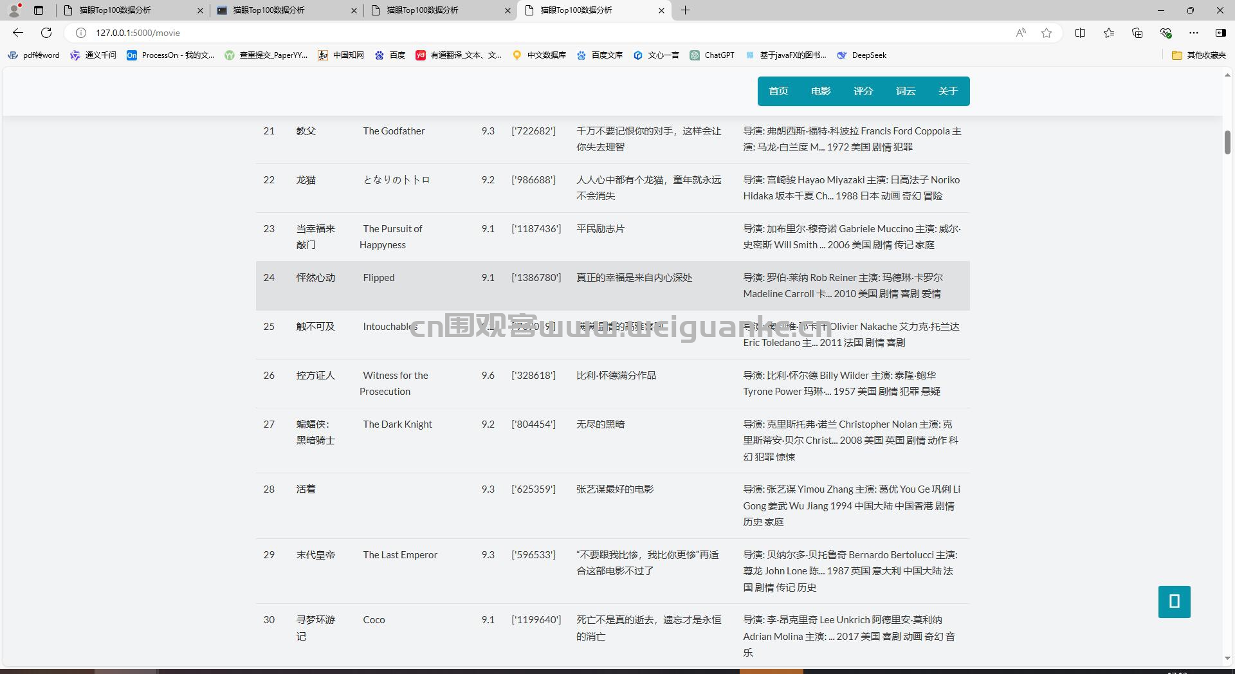Image resolution: width=1235 pixels, height=674 pixels.
Task: Go to 关于 in the navigation menu
Action: click(948, 91)
